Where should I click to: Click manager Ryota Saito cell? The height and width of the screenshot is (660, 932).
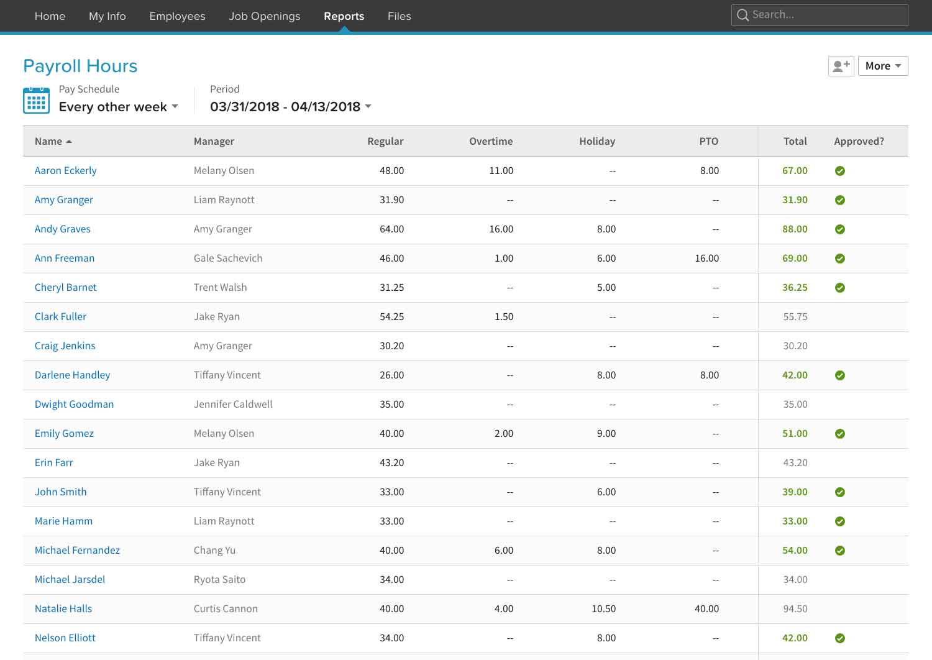point(219,579)
